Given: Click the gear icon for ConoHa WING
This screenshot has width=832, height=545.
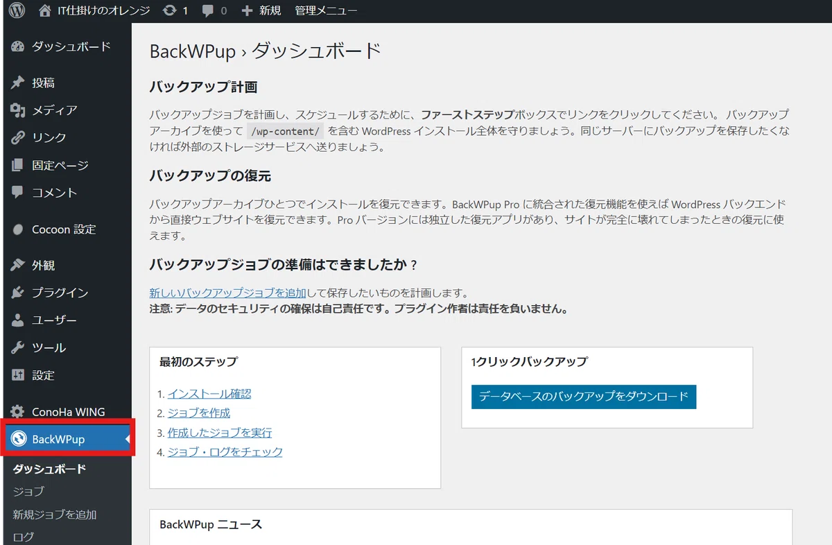Looking at the screenshot, I should (x=18, y=412).
